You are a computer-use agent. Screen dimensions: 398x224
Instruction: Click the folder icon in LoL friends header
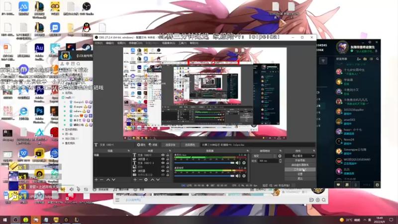click(x=365, y=59)
